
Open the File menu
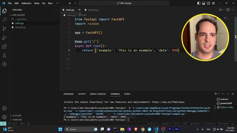click(10, 3)
